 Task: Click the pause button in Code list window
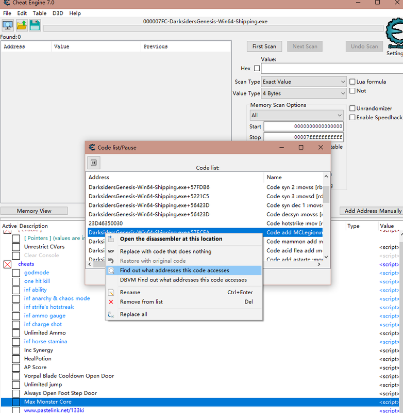coord(94,163)
